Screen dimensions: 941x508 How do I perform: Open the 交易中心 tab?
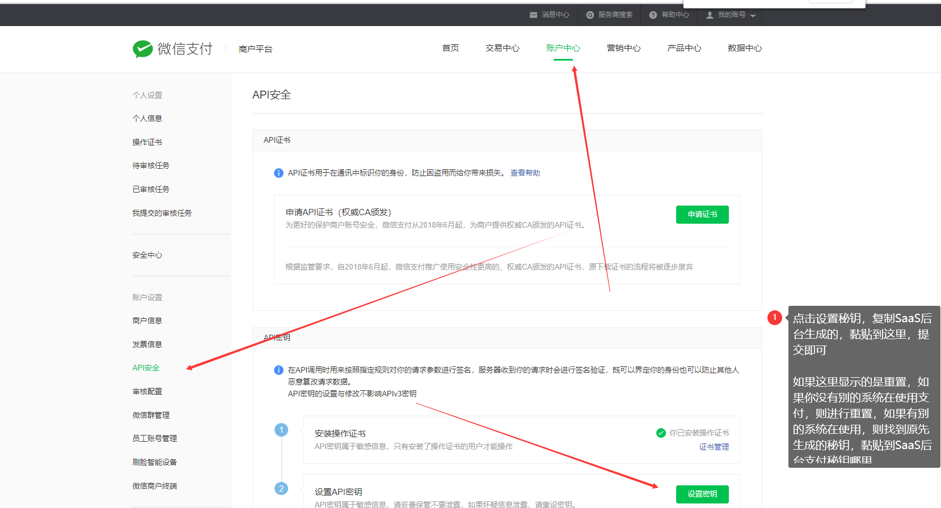coord(502,48)
